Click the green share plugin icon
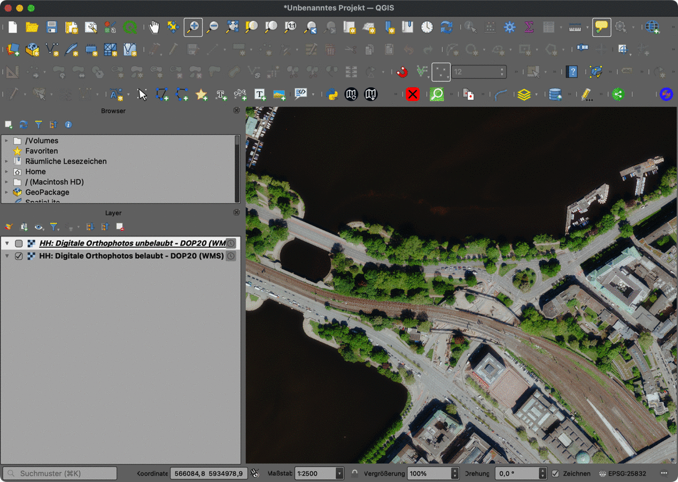The image size is (678, 482). point(618,94)
